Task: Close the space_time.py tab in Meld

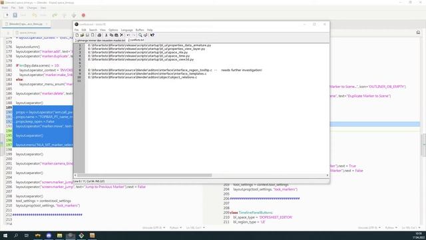Action: 47,24
